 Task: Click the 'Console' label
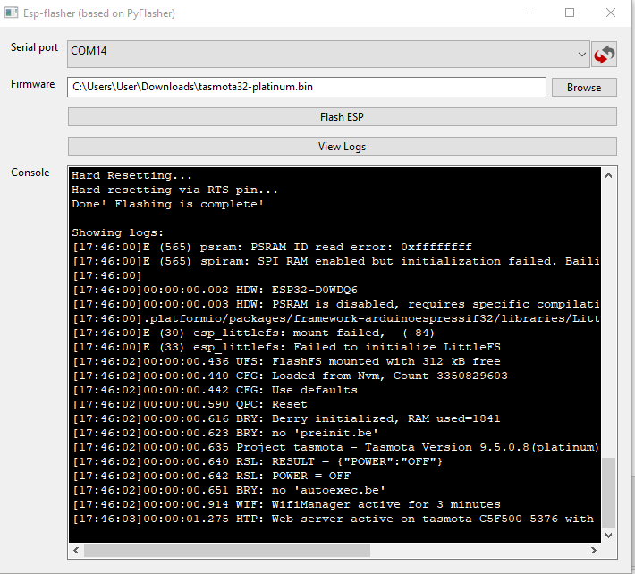tap(30, 173)
